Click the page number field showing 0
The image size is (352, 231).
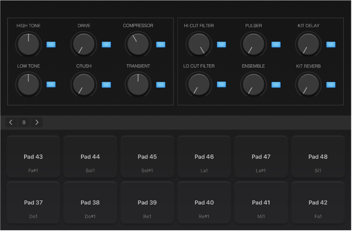(24, 122)
